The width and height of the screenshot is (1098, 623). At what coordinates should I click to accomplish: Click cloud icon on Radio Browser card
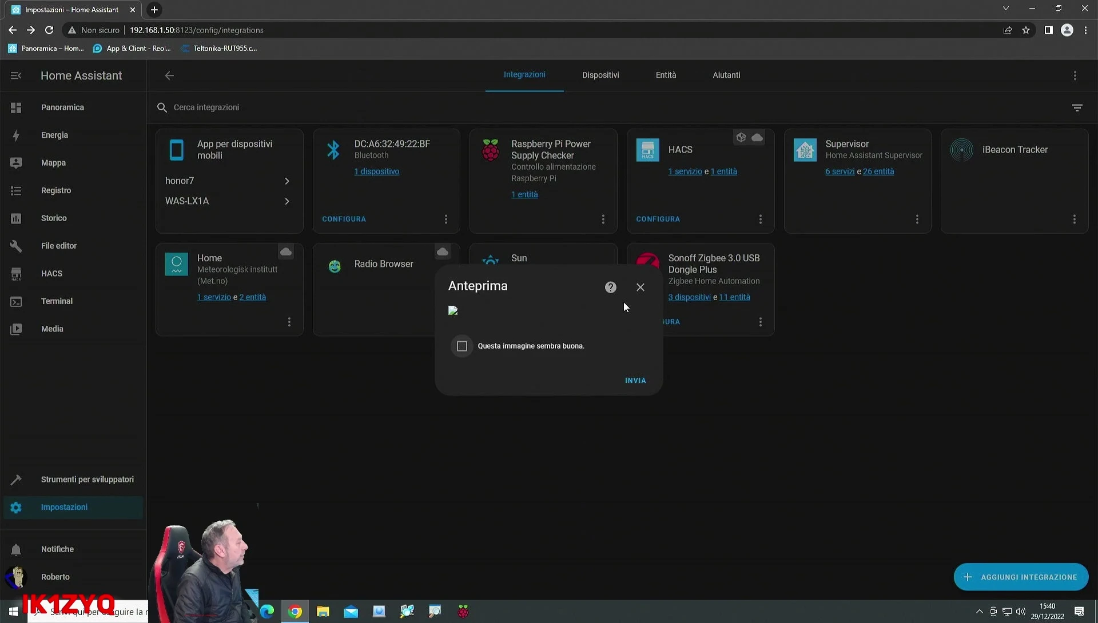[443, 252]
